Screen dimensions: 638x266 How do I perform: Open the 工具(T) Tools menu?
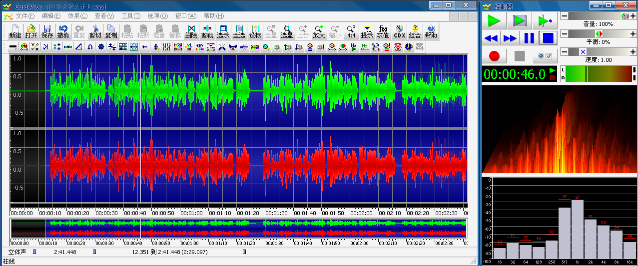(131, 16)
